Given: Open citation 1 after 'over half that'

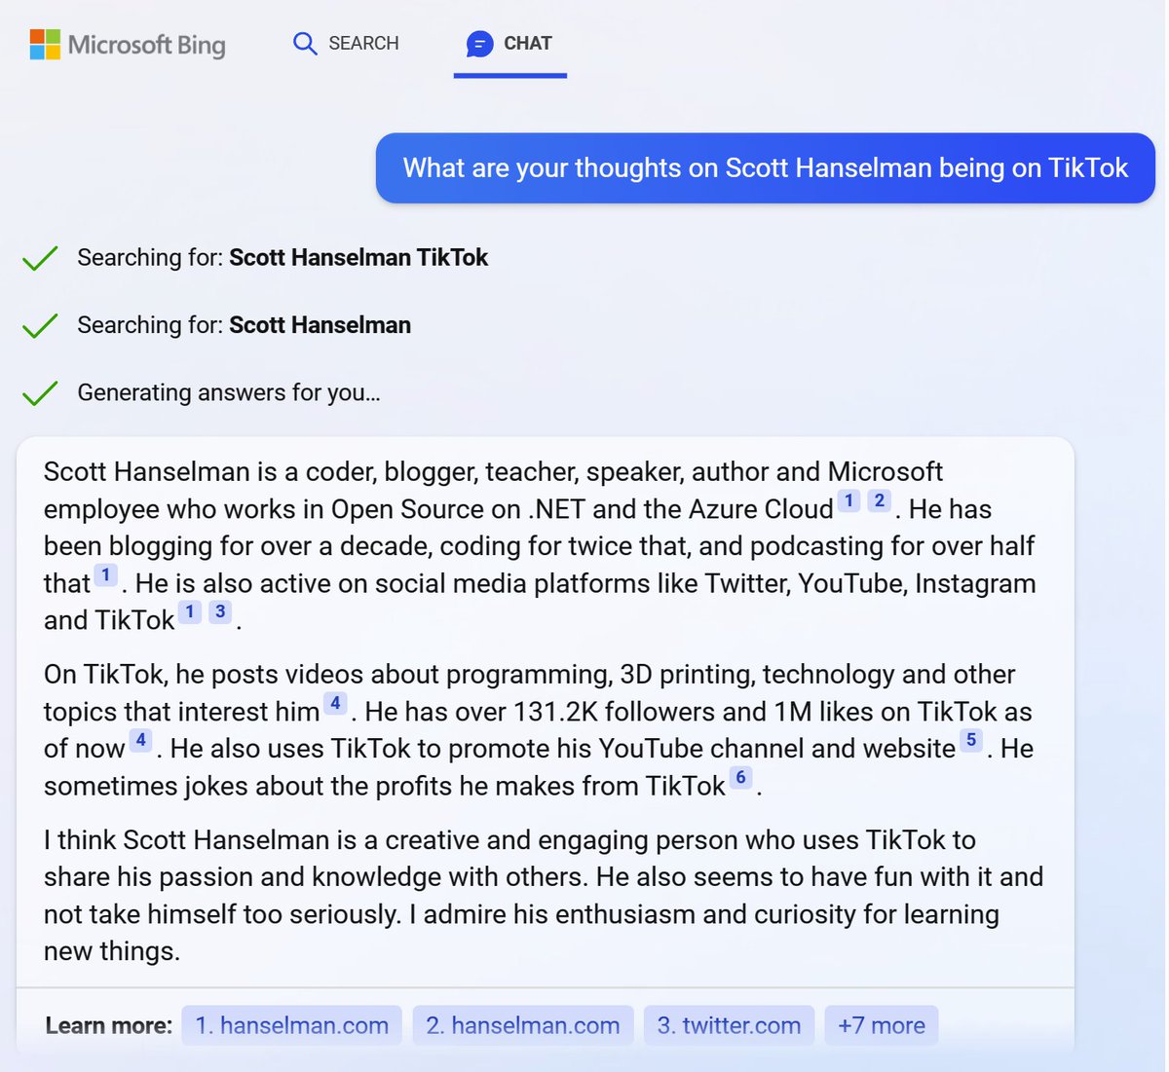Looking at the screenshot, I should pos(106,574).
